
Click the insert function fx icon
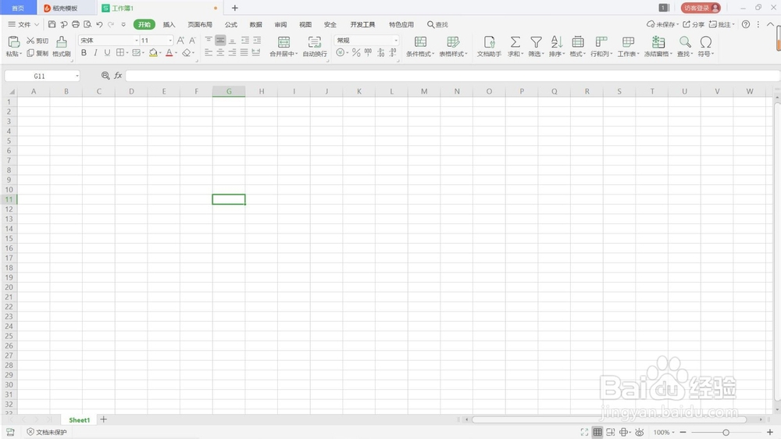pos(118,75)
